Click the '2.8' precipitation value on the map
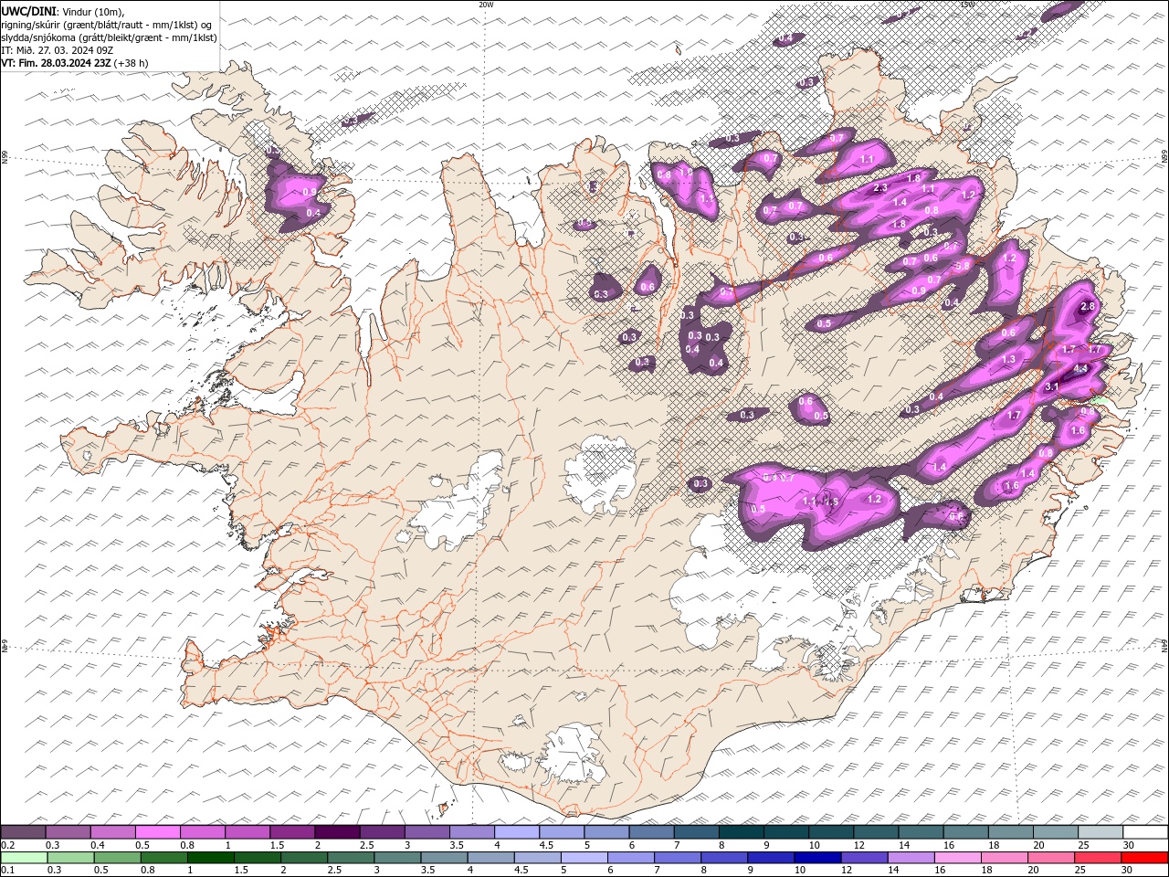Viewport: 1169px width, 877px height. [1087, 307]
